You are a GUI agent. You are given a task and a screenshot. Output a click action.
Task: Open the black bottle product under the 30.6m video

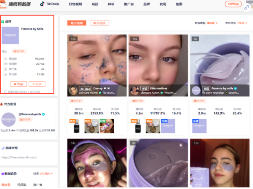click(x=76, y=126)
